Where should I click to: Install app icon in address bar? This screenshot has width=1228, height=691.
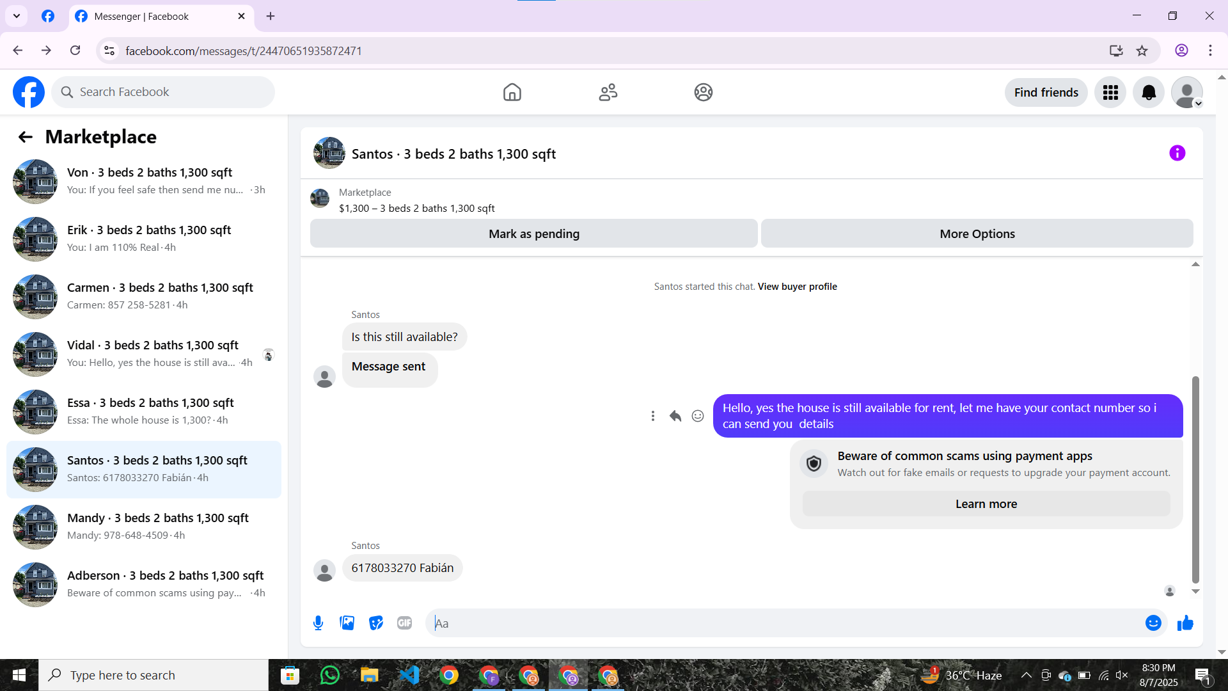click(1116, 51)
